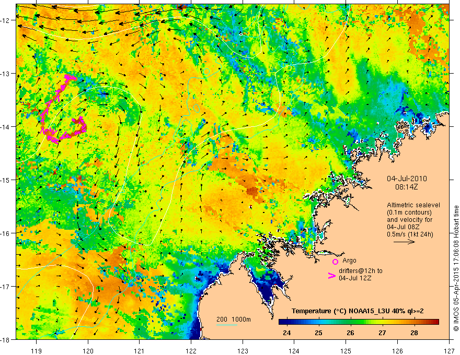Click the '27' value under the color bar
Screen dimensions: 460x355
click(x=382, y=333)
